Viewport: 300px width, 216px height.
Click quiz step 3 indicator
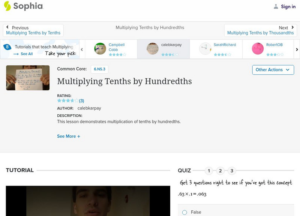coord(231,170)
